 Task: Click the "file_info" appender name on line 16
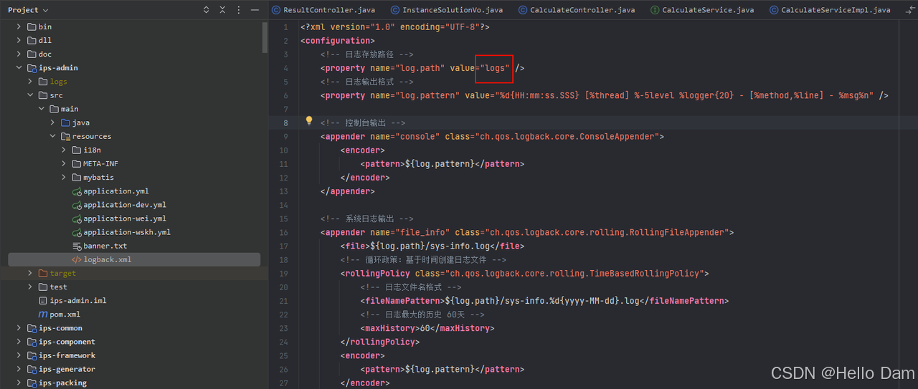(x=419, y=232)
